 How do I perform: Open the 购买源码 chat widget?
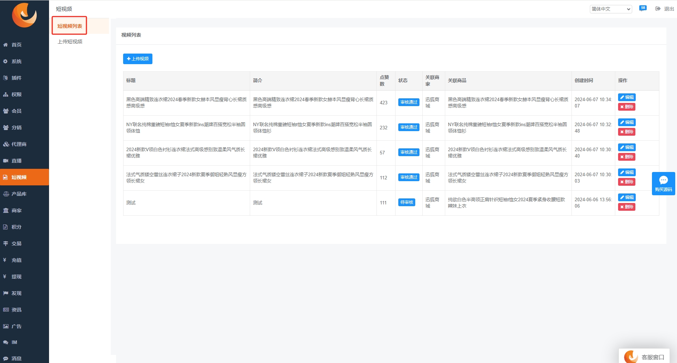tap(663, 184)
